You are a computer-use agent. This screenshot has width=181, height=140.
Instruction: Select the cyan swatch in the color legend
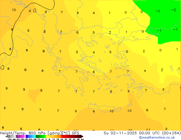(35, 136)
